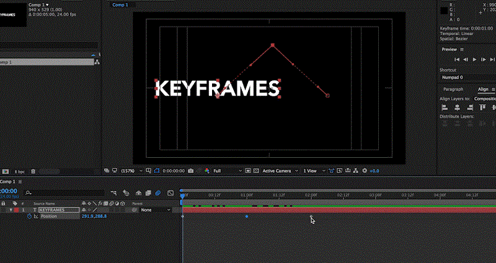Open the composition mini-flowchart
The height and width of the screenshot is (263, 496).
[x=113, y=192]
